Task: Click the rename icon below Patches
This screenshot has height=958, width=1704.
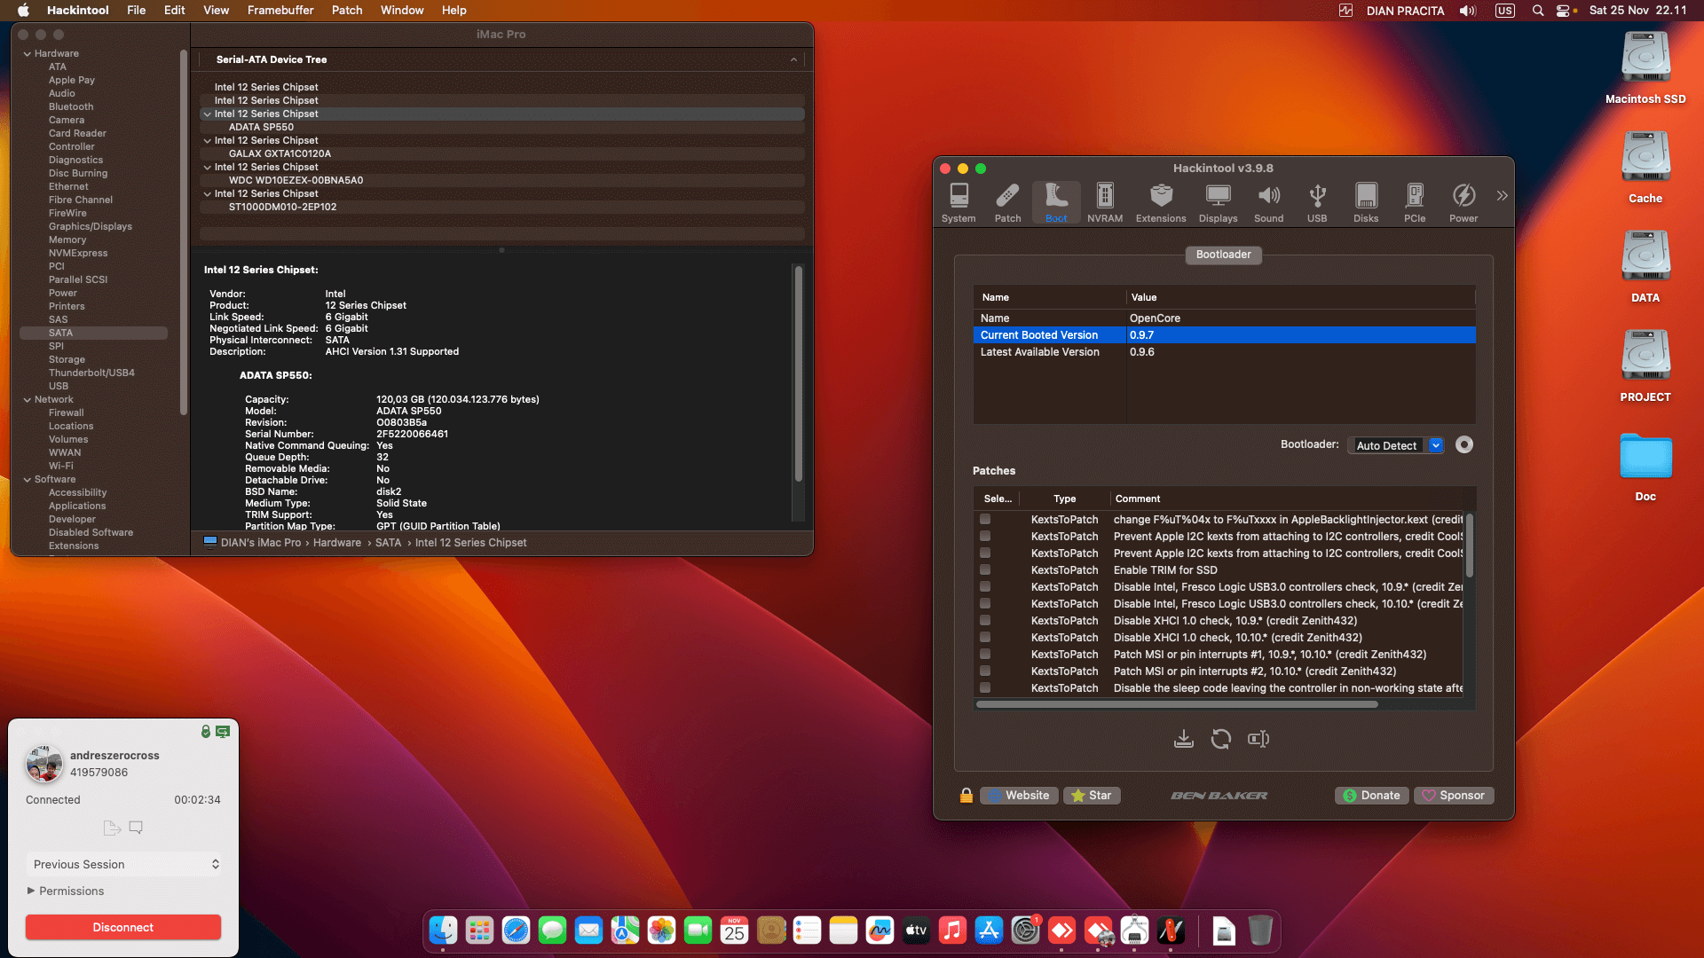Action: click(1258, 739)
